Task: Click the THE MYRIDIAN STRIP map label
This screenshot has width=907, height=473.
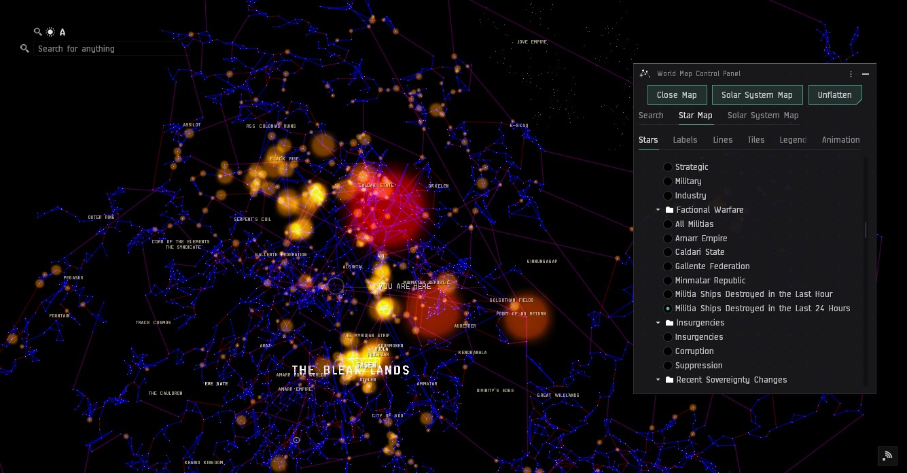Action: click(x=366, y=336)
